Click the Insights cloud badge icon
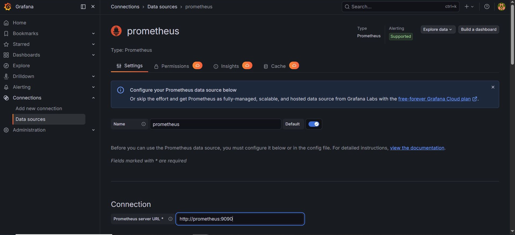 tap(247, 66)
